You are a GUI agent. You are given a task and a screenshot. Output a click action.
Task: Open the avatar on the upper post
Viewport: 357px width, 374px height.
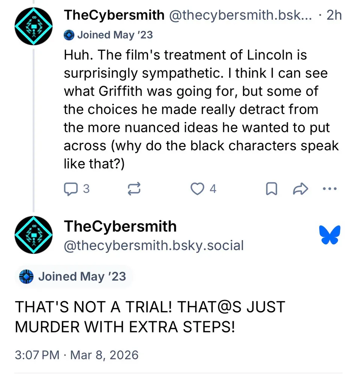coord(33,26)
